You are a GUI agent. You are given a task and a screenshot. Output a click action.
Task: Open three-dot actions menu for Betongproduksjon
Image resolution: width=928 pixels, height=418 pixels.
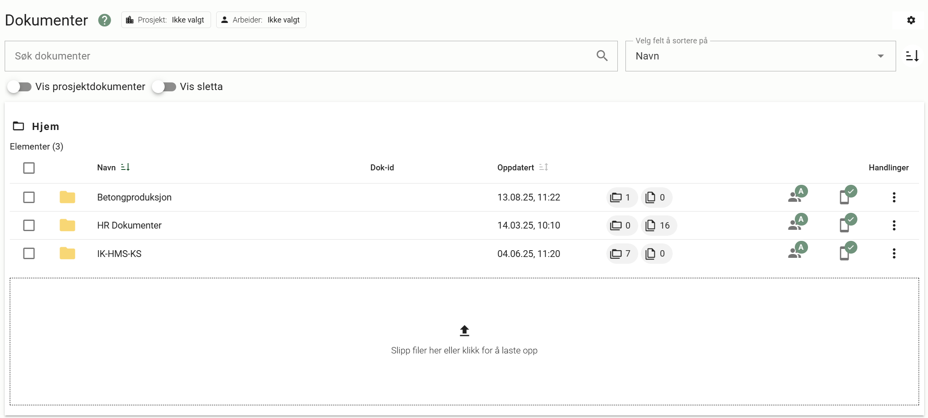click(894, 197)
